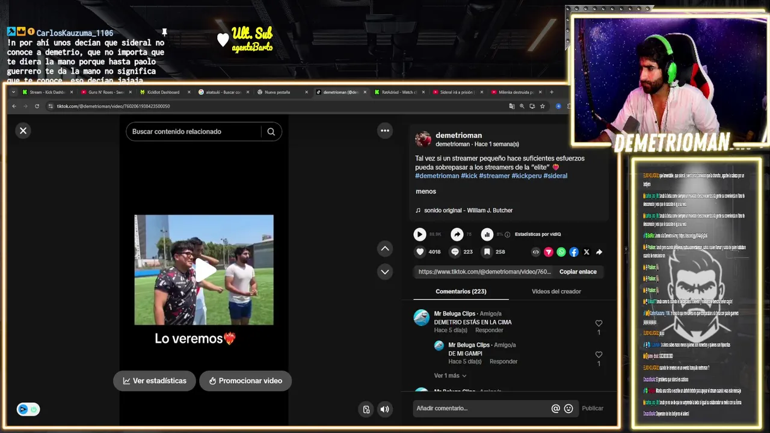The image size is (770, 433).
Task: Click 'Responder' under 'DE MI GAMPI'
Action: click(x=504, y=361)
